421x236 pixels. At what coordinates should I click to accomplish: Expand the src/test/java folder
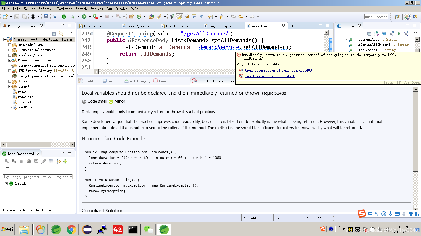[10, 55]
